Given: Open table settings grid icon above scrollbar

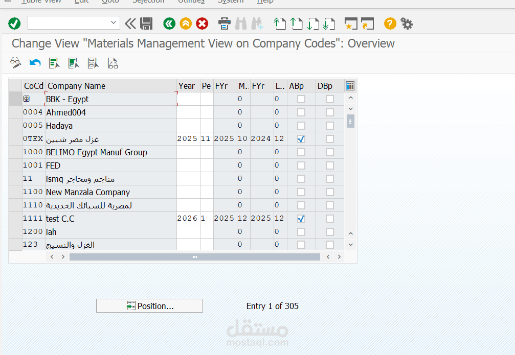Looking at the screenshot, I should point(350,85).
